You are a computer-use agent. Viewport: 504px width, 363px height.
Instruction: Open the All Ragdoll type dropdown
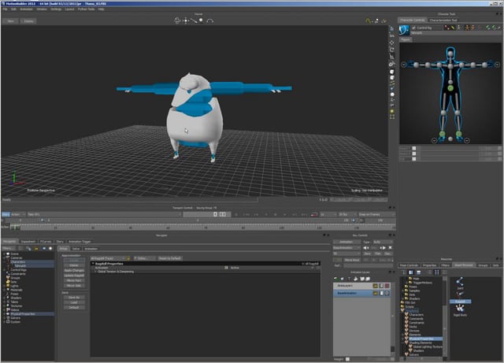coord(108,258)
